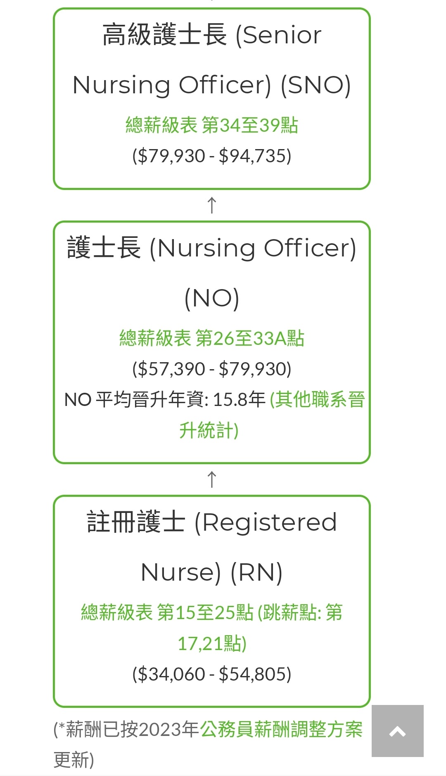This screenshot has width=446, height=776.
Task: Click the 護士長 (Nursing Officer) heading
Action: 212,248
